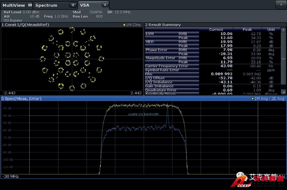Close the Spectrum channel tab
Viewport: 287px width, 190px height.
[73, 5]
